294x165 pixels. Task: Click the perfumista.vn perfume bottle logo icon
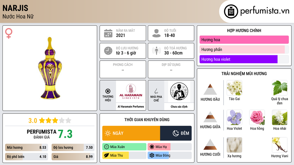231,11
